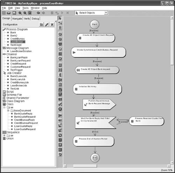Screen dimensions: 175x173
Task: Open the Window menu
Action: coord(35,8)
